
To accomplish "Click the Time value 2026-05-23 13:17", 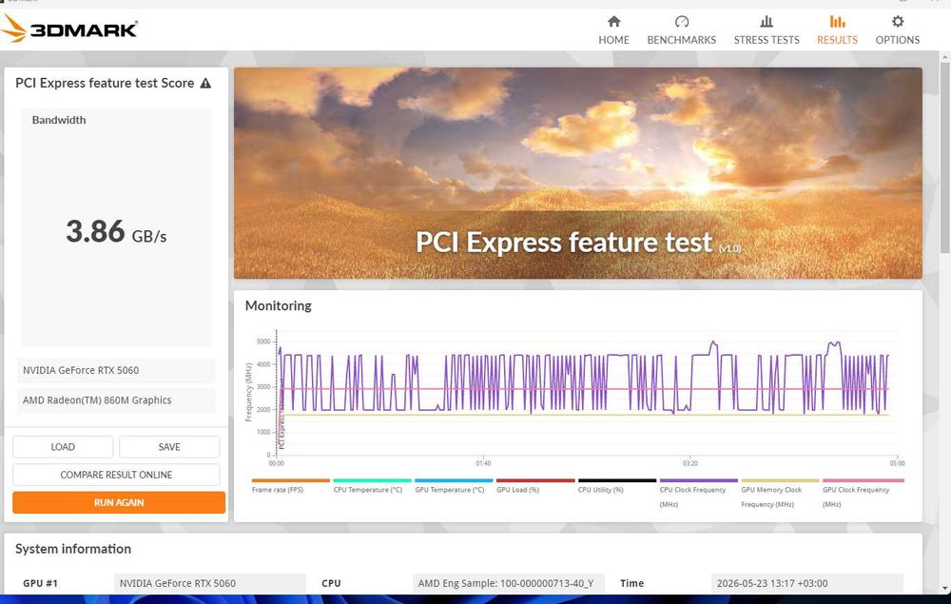I will (x=807, y=583).
